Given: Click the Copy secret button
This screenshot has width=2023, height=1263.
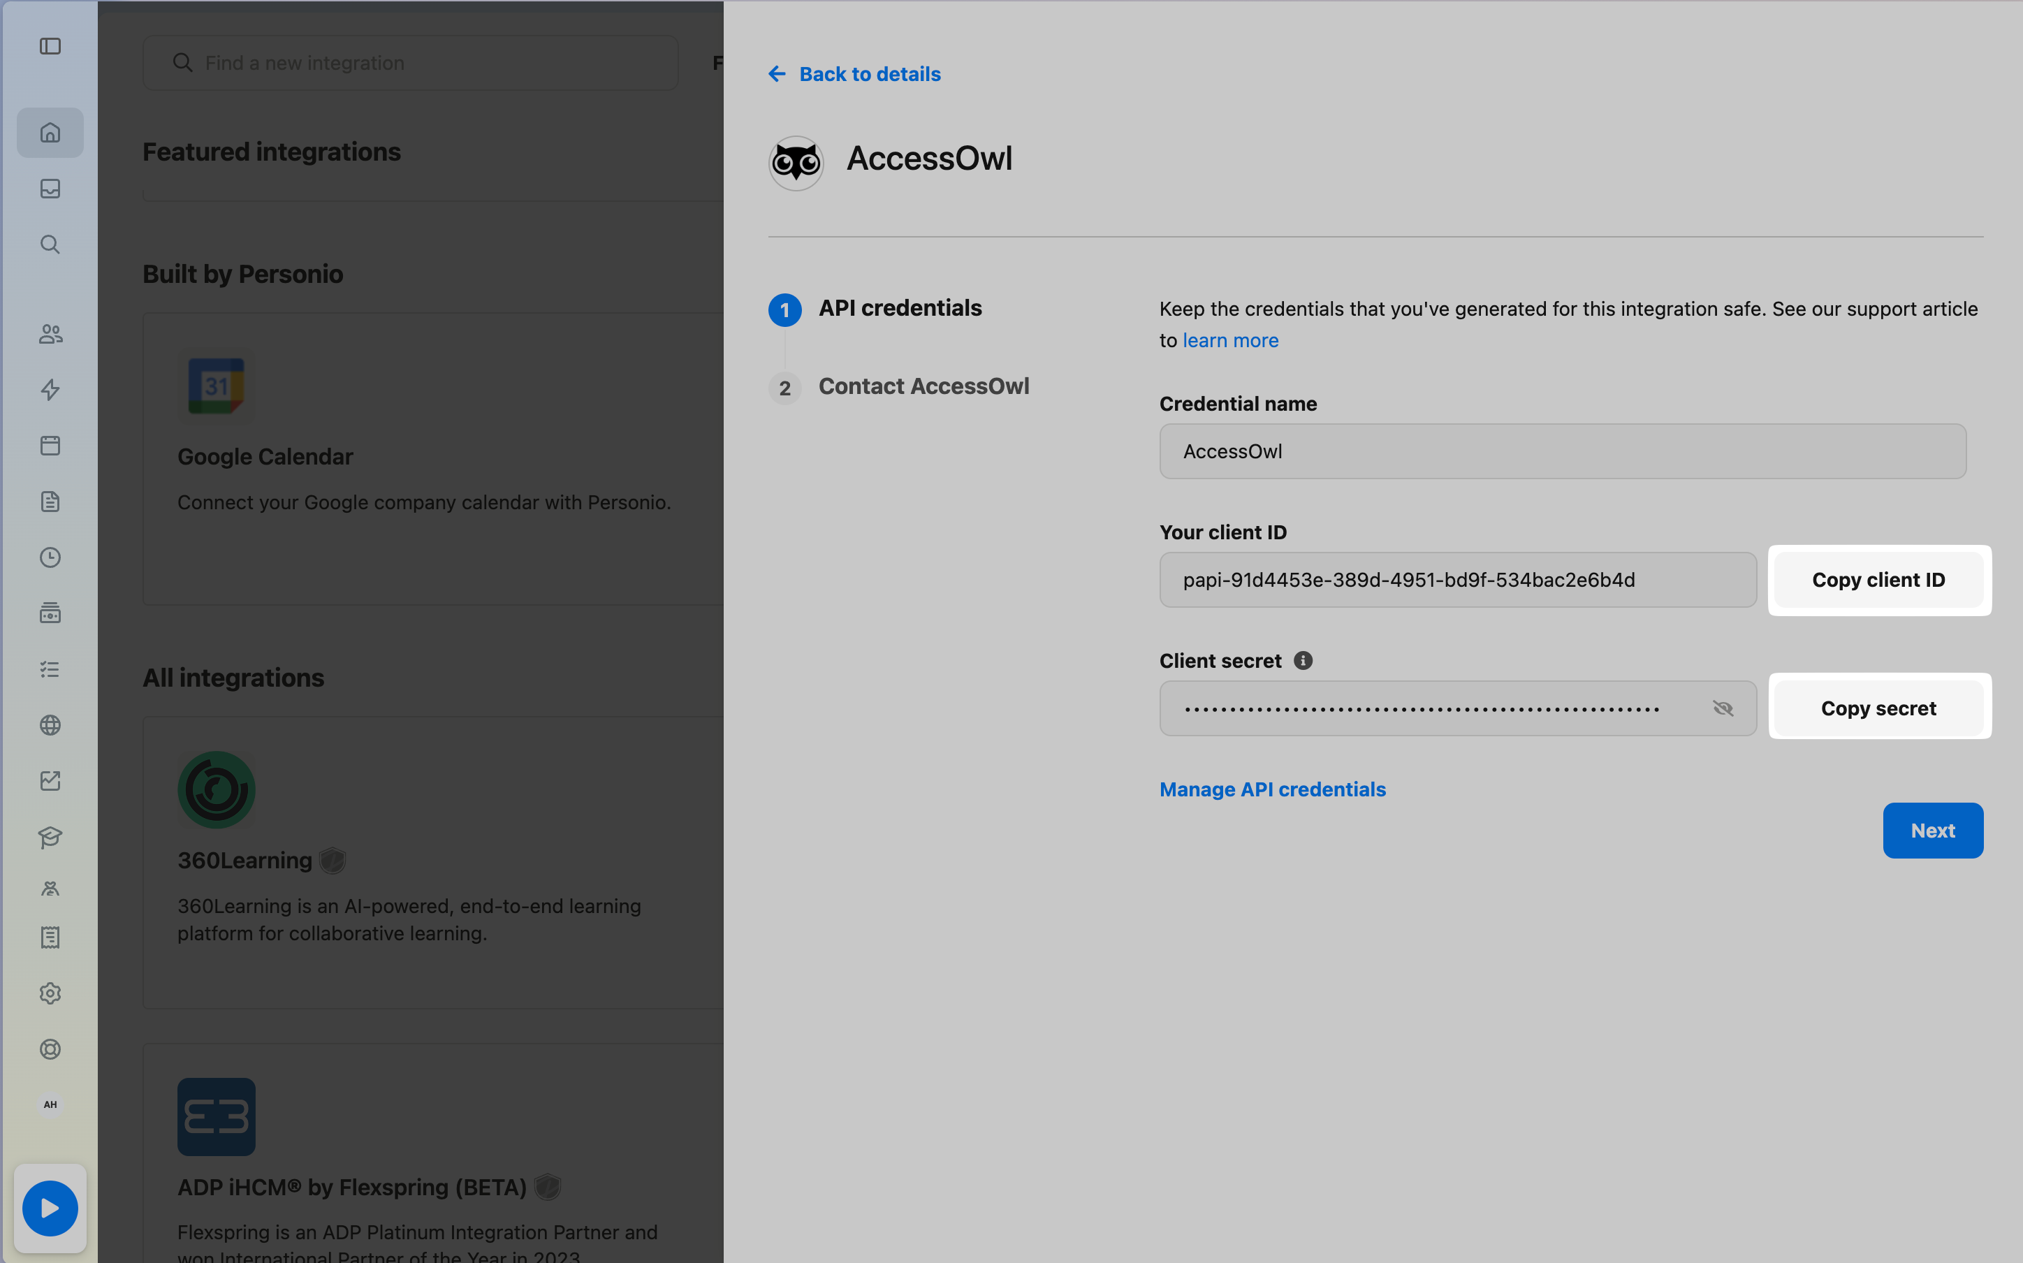Looking at the screenshot, I should click(1878, 708).
